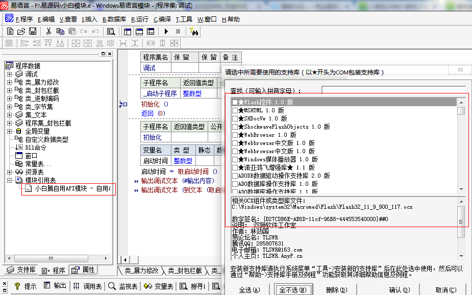Expand the 程序集_封包拦截 tree node
This screenshot has width=472, height=295.
pos(9,123)
